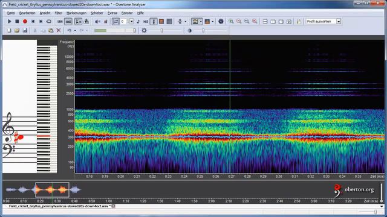The height and width of the screenshot is (217, 387).
Task: Start playback with the Play button
Action: [x=10, y=22]
